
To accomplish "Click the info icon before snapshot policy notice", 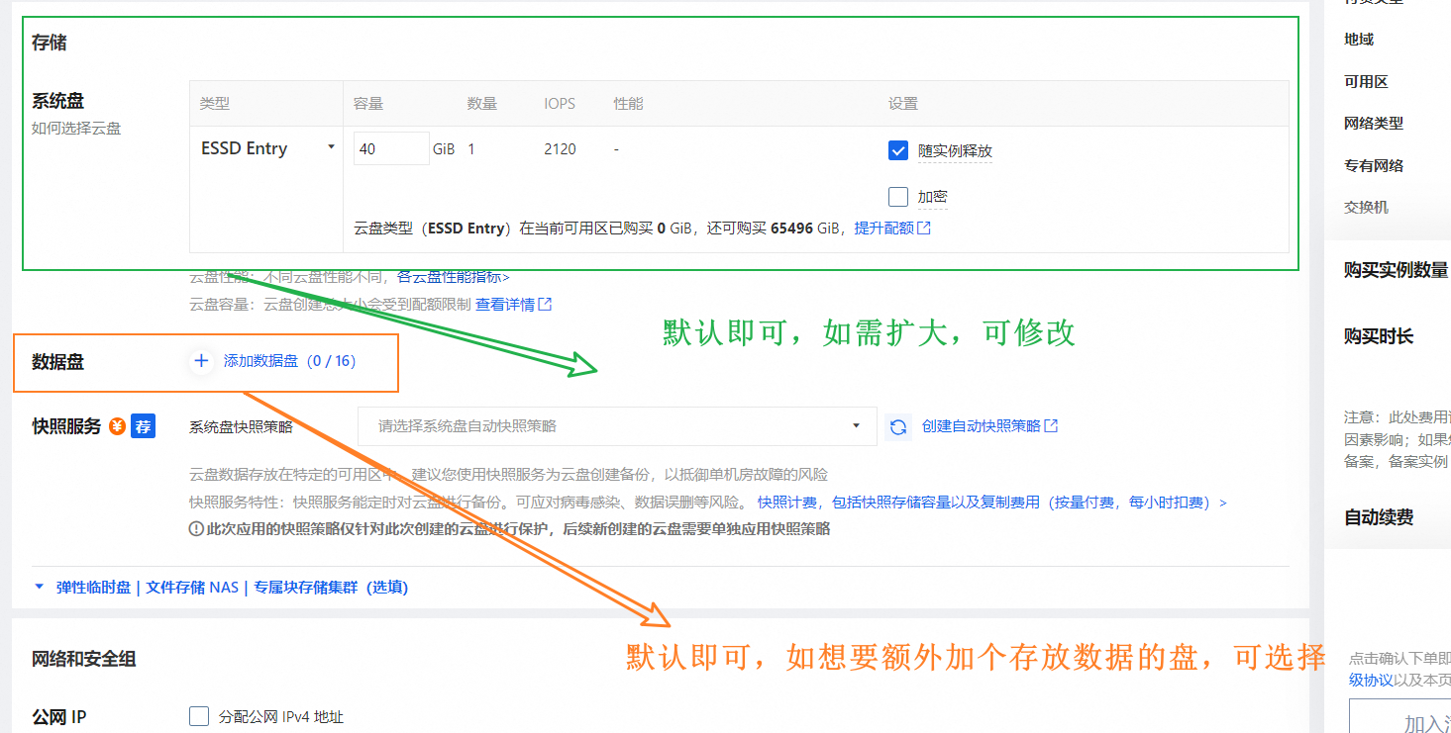I will [196, 529].
